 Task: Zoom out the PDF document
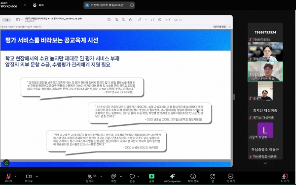click(x=116, y=20)
